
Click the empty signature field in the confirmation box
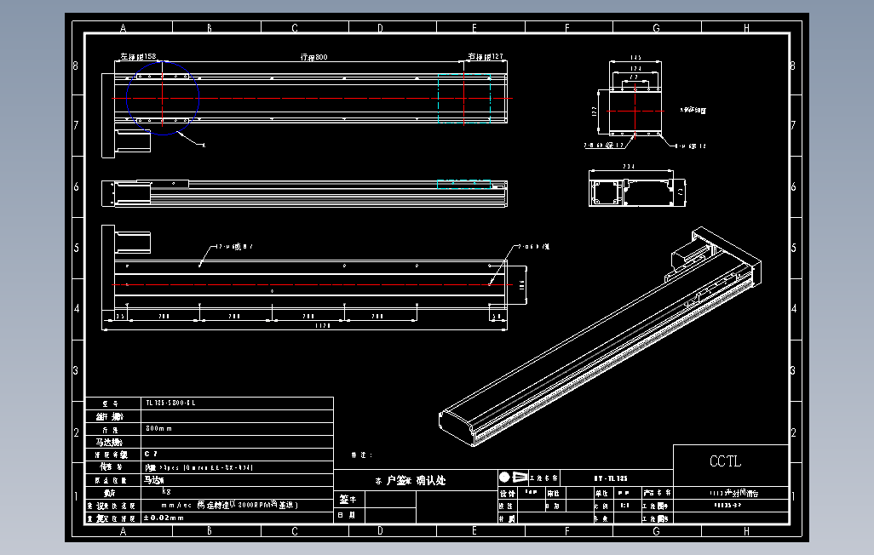point(390,500)
